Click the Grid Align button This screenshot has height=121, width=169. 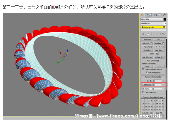159,50
